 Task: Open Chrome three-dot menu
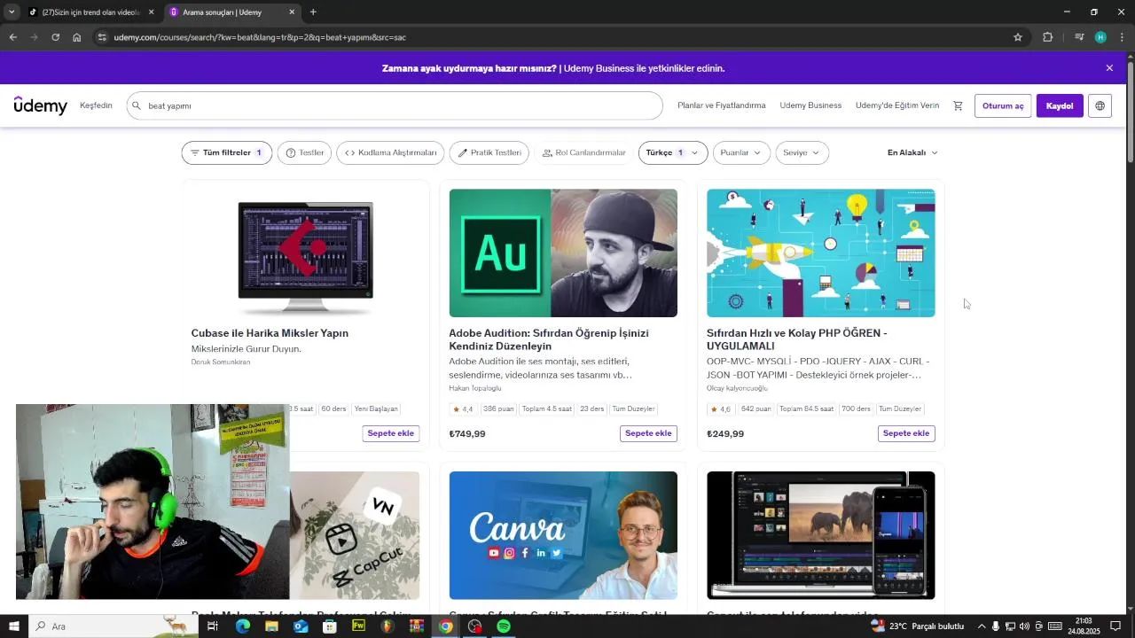(1122, 37)
